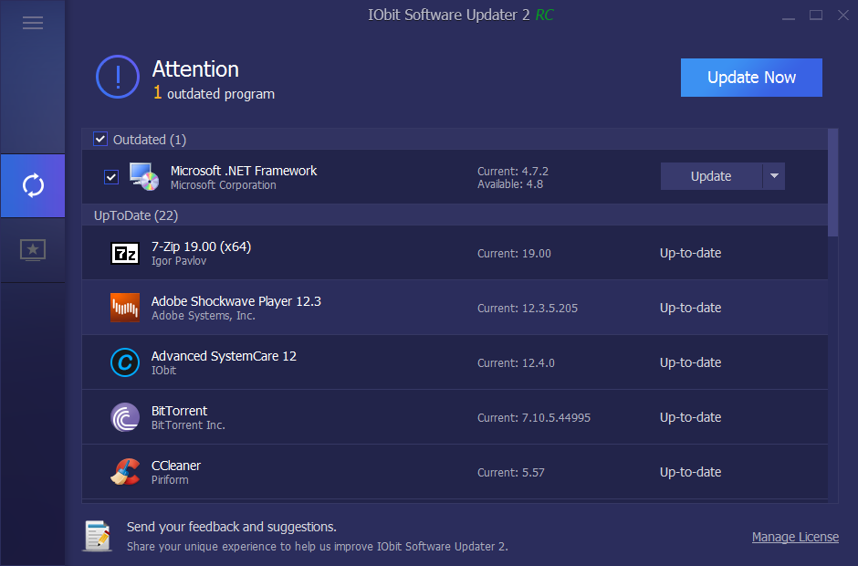Click the 'Available: 4.8' version text
858x566 pixels.
(x=510, y=184)
